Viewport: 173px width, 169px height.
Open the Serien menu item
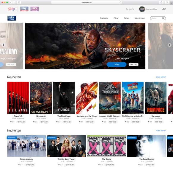point(127,18)
